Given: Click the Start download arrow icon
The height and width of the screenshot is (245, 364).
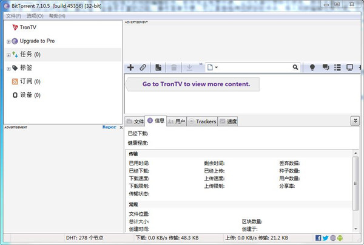Looking at the screenshot, I should [x=189, y=67].
